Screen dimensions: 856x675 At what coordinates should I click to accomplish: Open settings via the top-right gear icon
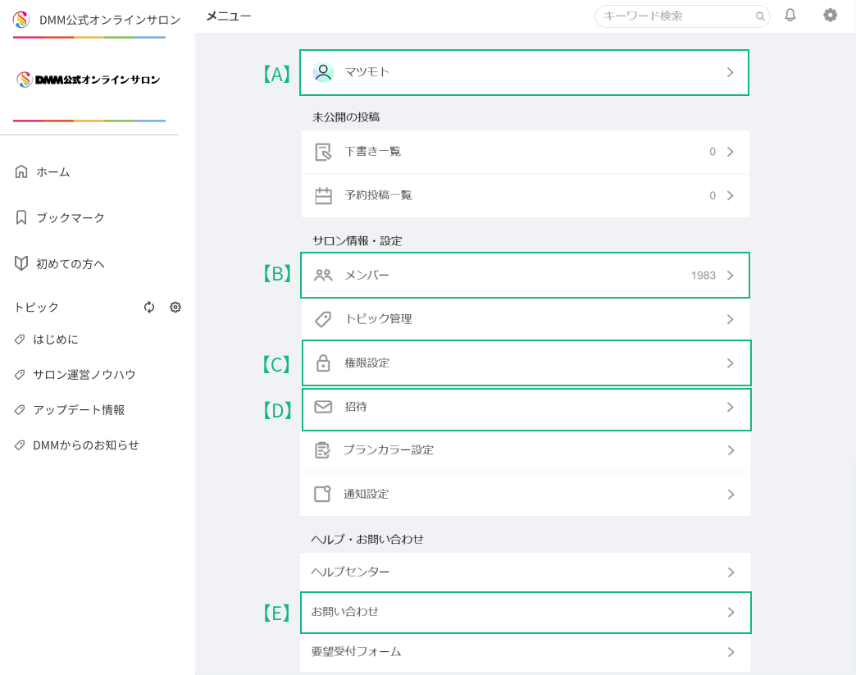tap(831, 15)
